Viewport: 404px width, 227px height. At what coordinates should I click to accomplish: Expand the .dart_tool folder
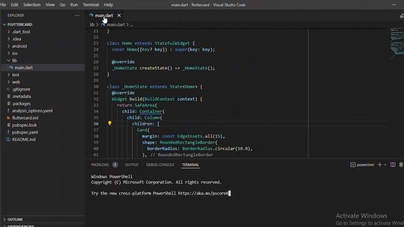point(9,32)
